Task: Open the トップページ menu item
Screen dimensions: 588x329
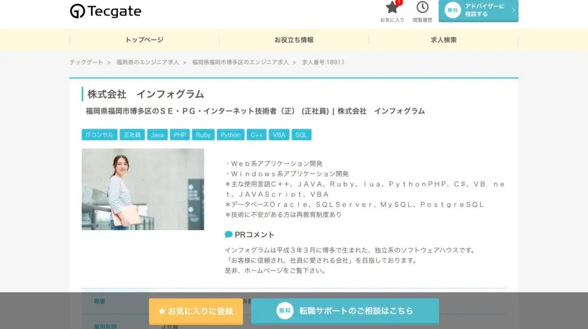Action: 144,40
